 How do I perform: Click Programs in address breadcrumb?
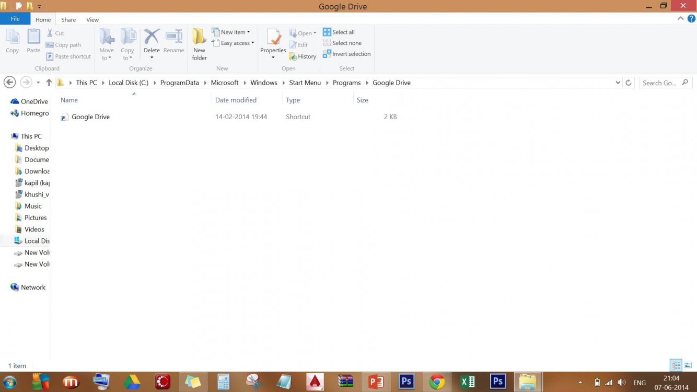[347, 83]
